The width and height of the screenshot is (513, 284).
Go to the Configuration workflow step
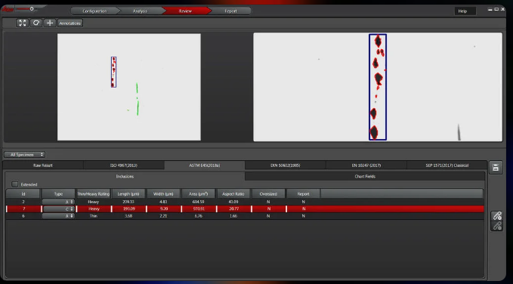[x=94, y=11]
